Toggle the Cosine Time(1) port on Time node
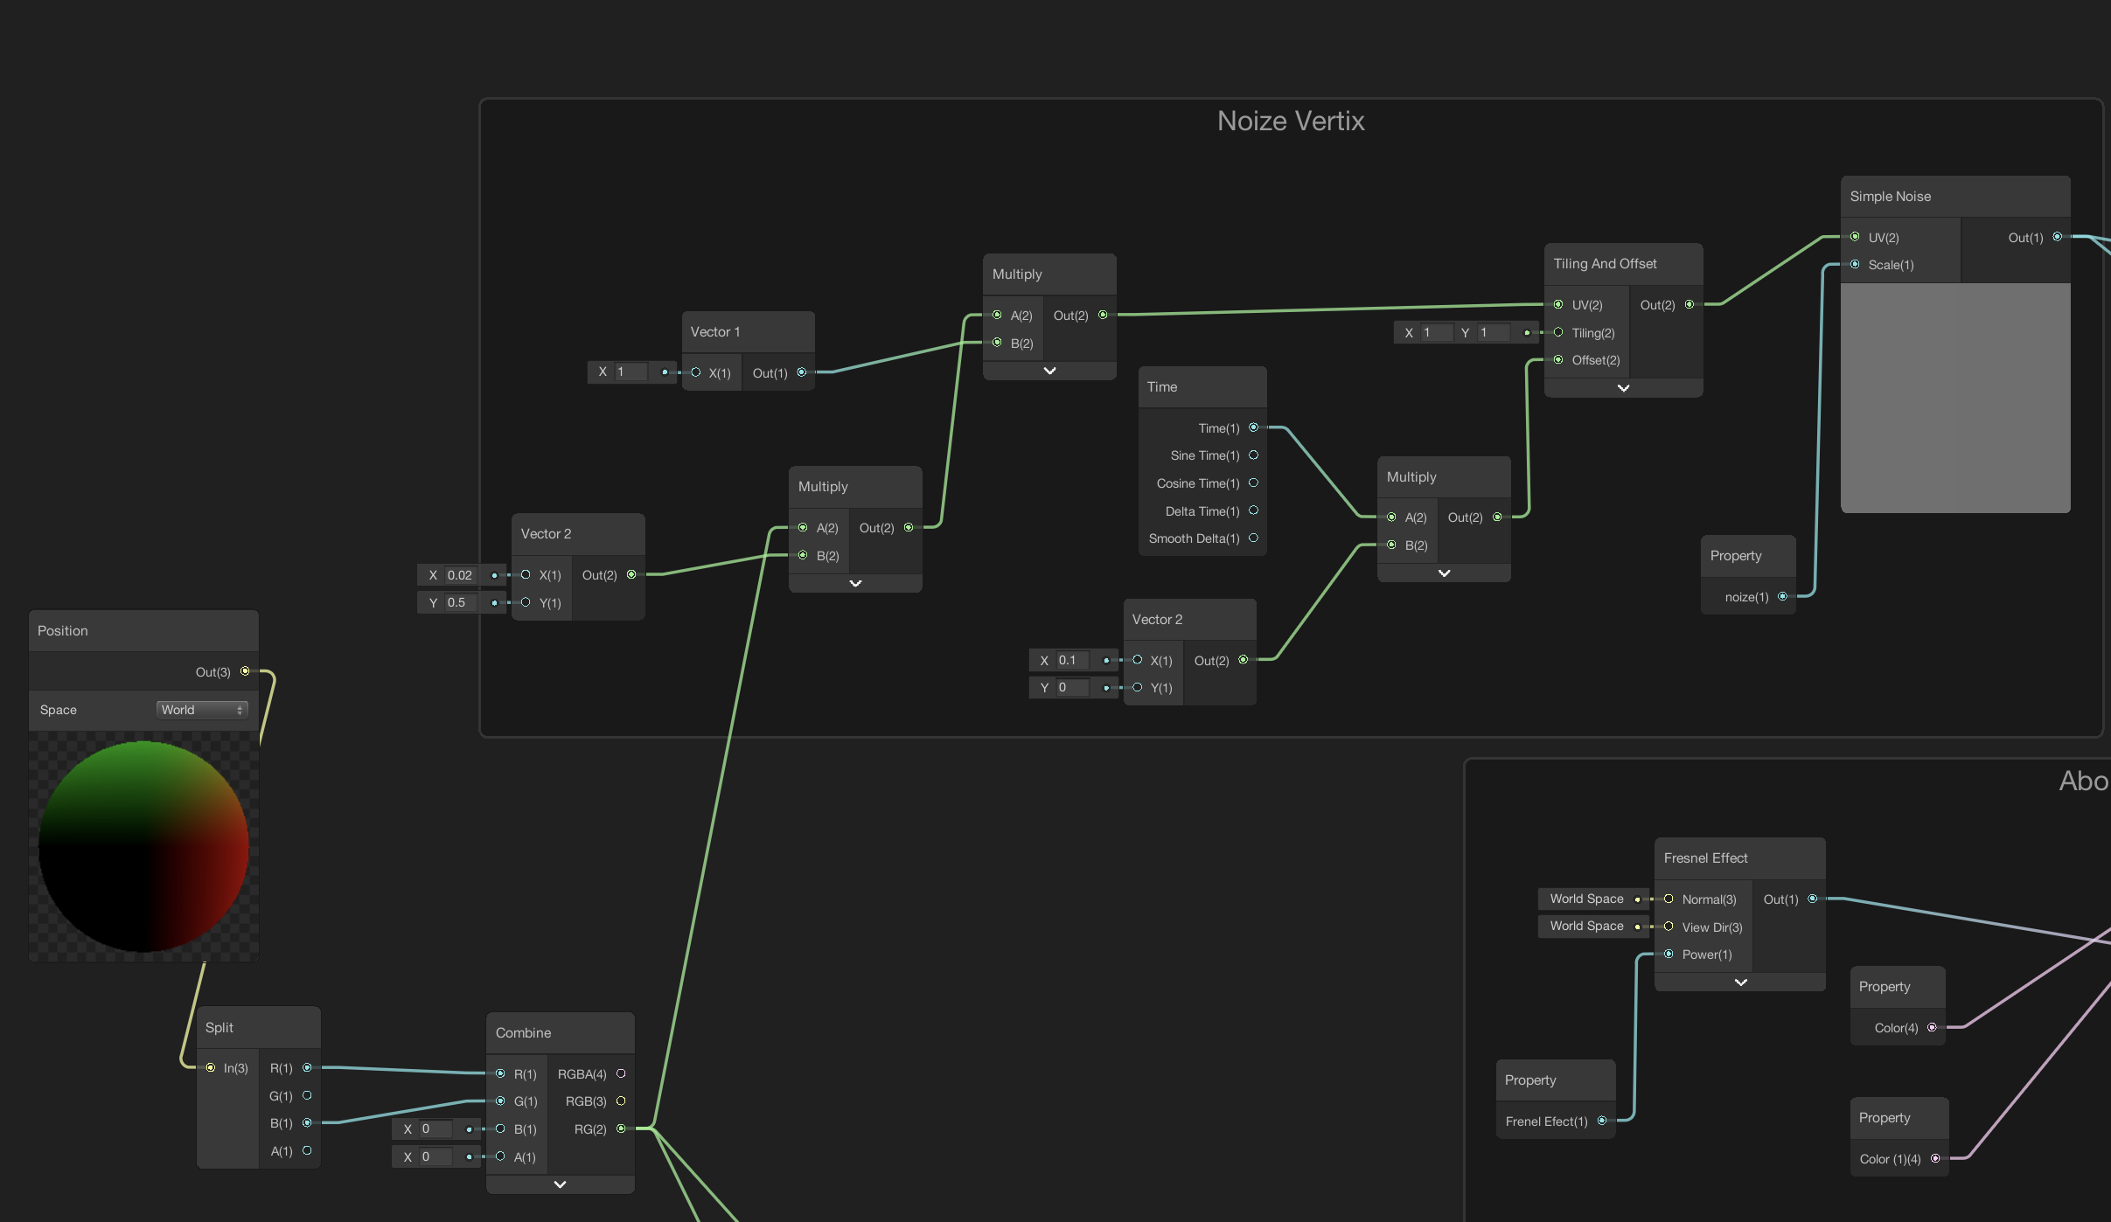Viewport: 2111px width, 1222px height. click(x=1253, y=483)
